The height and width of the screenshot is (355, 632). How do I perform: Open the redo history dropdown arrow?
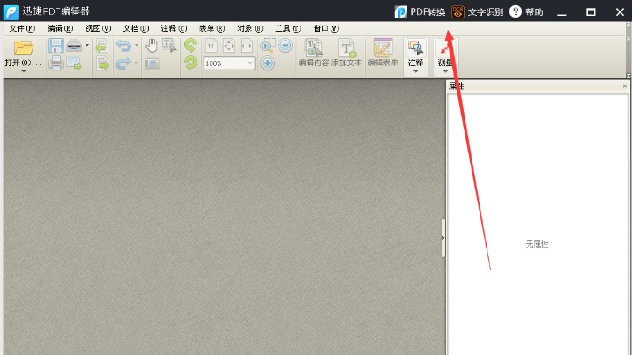(x=137, y=63)
